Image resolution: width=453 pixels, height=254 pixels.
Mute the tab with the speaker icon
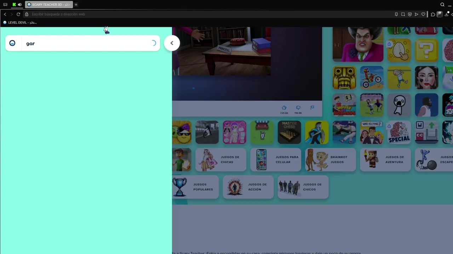click(x=19, y=5)
